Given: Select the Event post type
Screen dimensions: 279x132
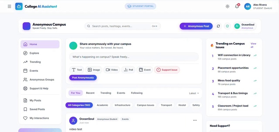Looking at the screenshot, I should [x=145, y=70].
